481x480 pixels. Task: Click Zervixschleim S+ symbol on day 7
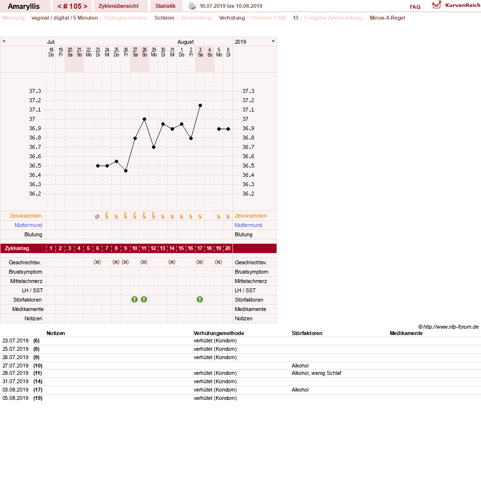click(x=107, y=215)
